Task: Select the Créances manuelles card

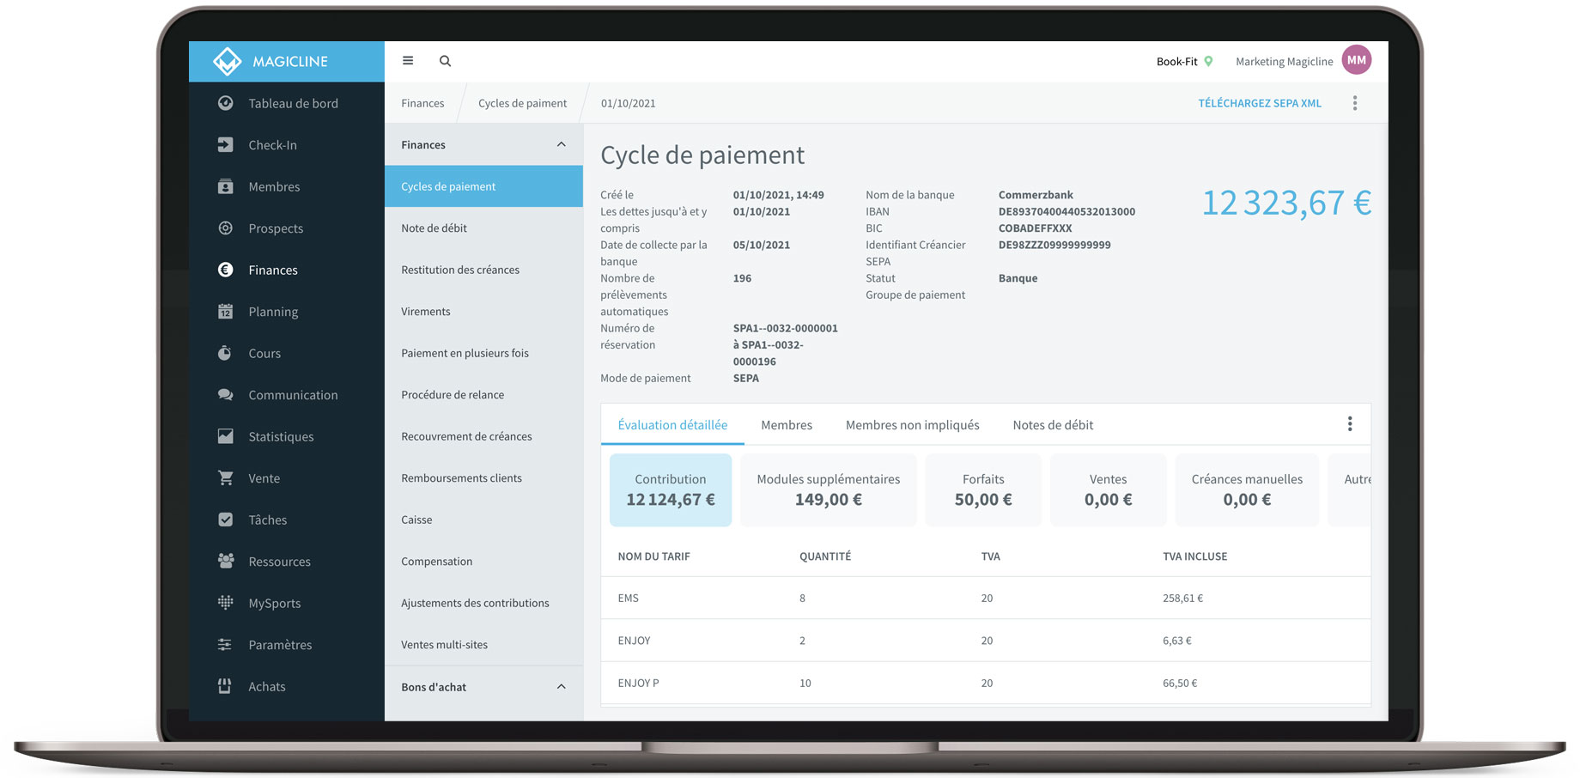Action: pyautogui.click(x=1247, y=489)
